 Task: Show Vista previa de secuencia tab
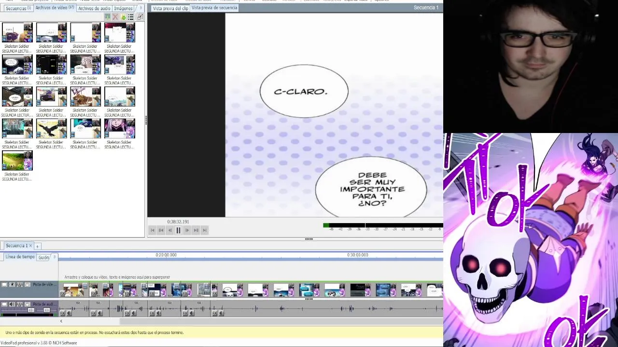coord(214,8)
